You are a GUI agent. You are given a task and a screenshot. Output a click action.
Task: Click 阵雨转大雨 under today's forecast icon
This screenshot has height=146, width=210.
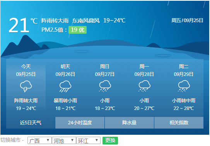[x=26, y=101]
